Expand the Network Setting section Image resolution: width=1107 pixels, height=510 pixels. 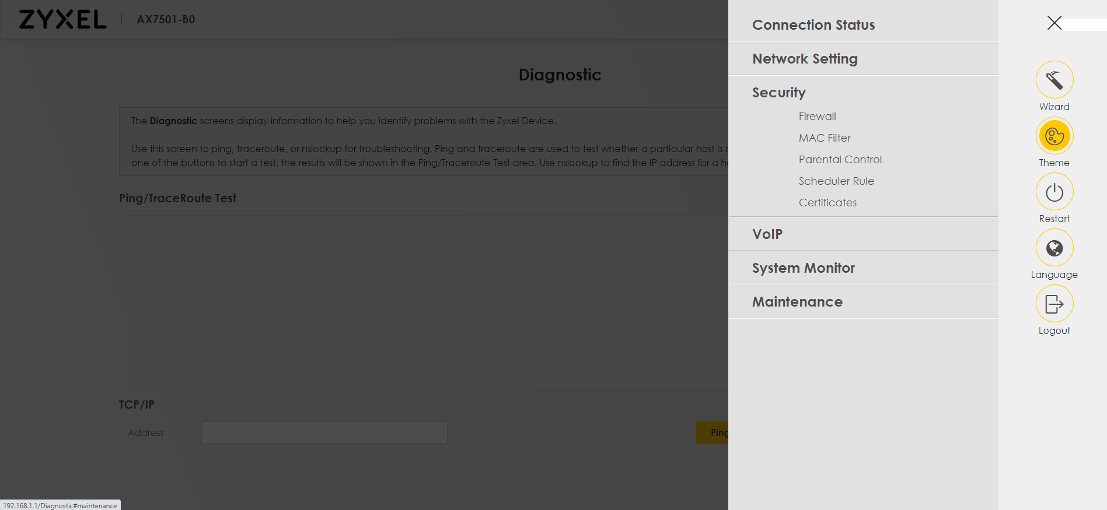click(x=804, y=59)
